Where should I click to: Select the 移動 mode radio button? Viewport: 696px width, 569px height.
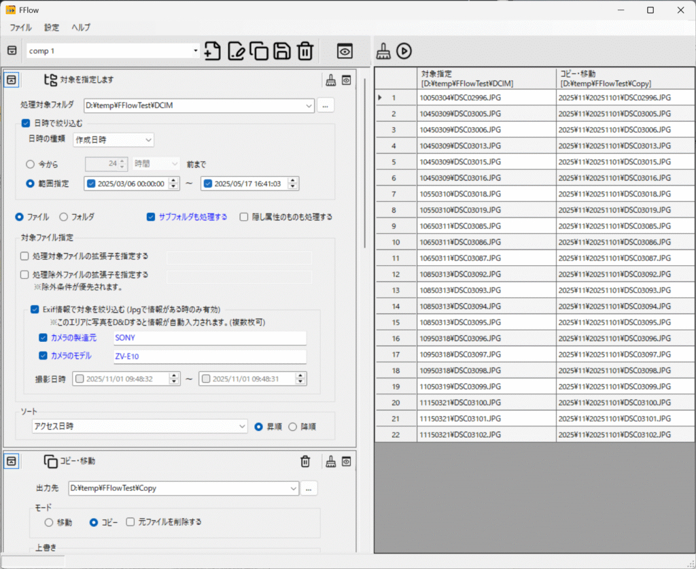pos(48,522)
